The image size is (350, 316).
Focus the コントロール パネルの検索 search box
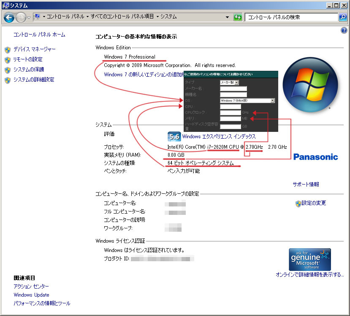tap(291, 17)
